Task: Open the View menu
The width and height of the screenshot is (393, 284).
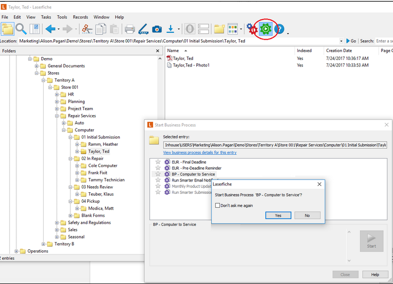Action: click(31, 17)
